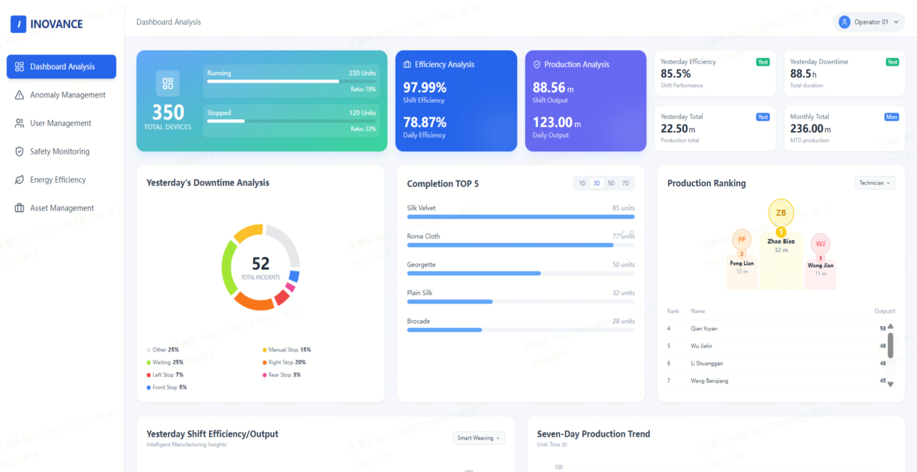The width and height of the screenshot is (917, 472).
Task: Expand the Smart Weaving dropdown
Action: (479, 438)
